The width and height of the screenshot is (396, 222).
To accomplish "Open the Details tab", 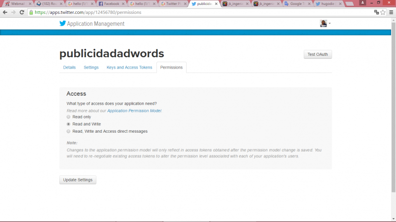I will (69, 68).
